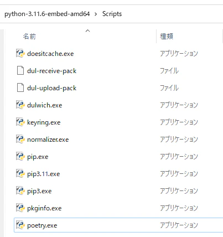Screen dimensions: 223x237
Task: Select the doesitcache.exe file name
Action: pos(50,54)
